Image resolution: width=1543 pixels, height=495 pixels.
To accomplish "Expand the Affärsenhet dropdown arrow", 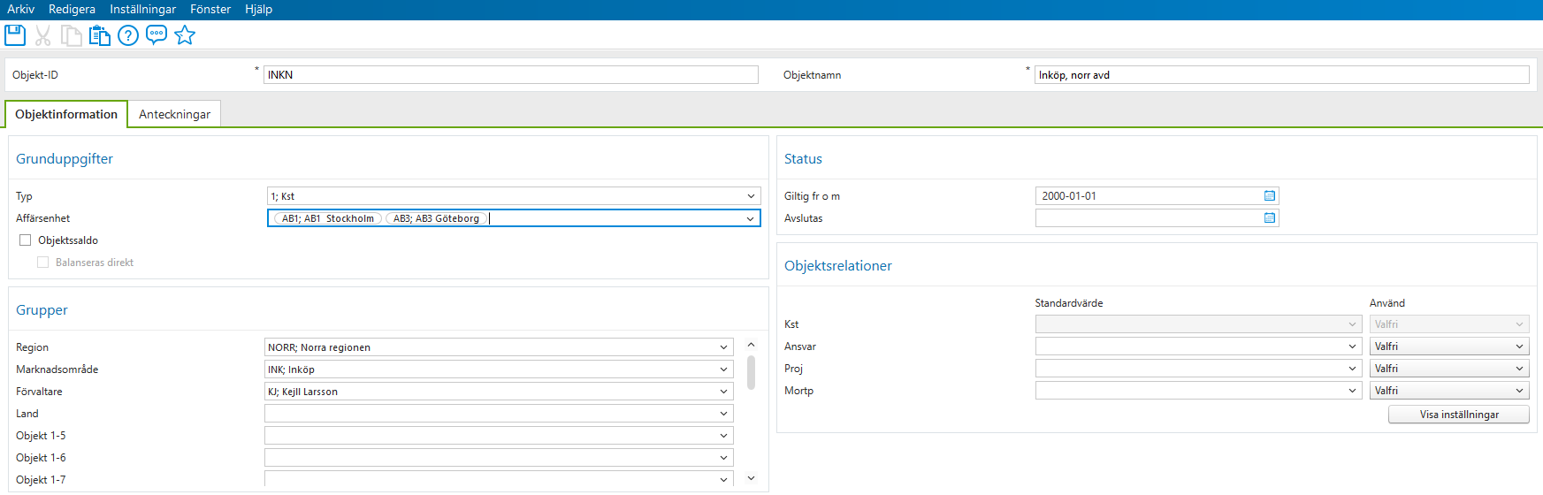I will click(751, 218).
